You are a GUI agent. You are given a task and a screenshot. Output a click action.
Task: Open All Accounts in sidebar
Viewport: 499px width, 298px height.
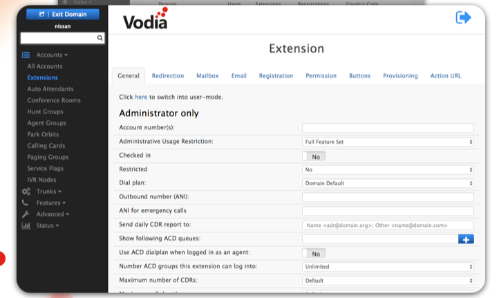(x=45, y=66)
